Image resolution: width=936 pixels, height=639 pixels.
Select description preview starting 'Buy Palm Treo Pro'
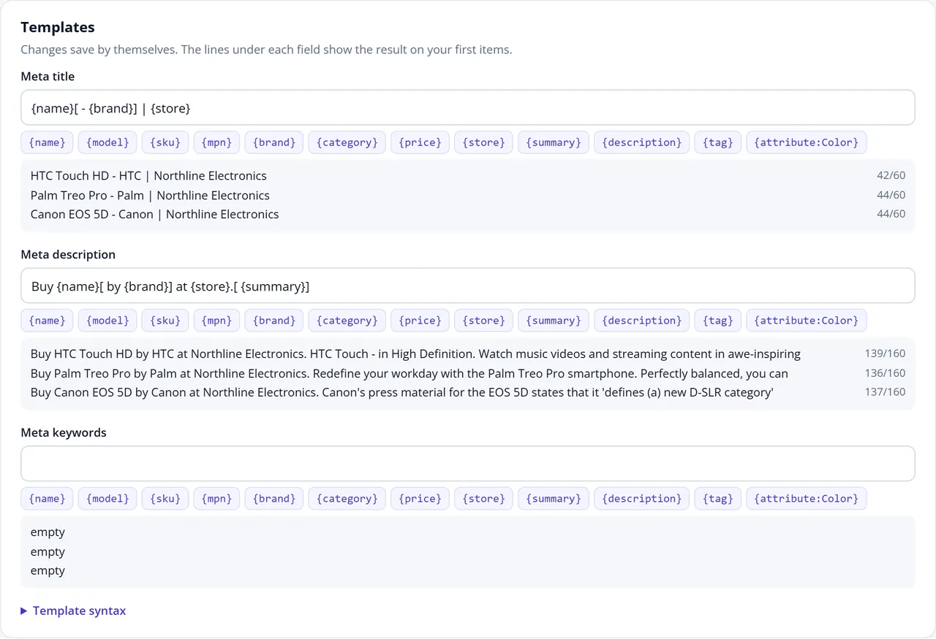[x=409, y=373]
